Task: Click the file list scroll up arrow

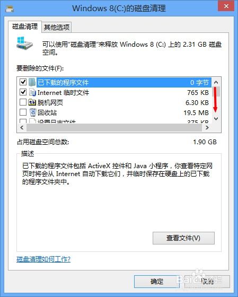Action: (216, 82)
